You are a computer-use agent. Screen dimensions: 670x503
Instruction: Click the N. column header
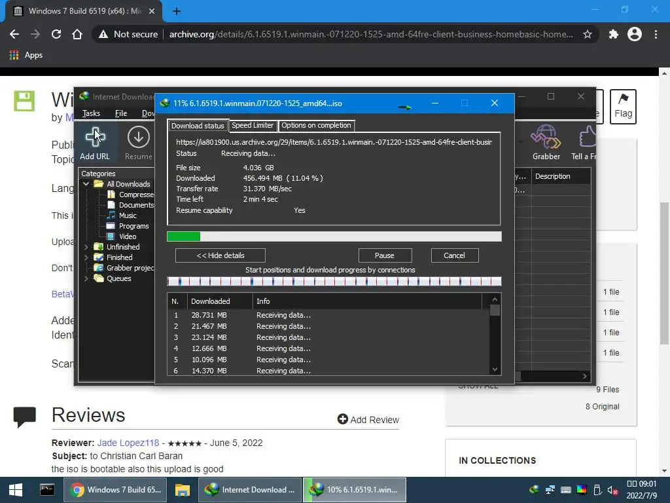(x=177, y=301)
